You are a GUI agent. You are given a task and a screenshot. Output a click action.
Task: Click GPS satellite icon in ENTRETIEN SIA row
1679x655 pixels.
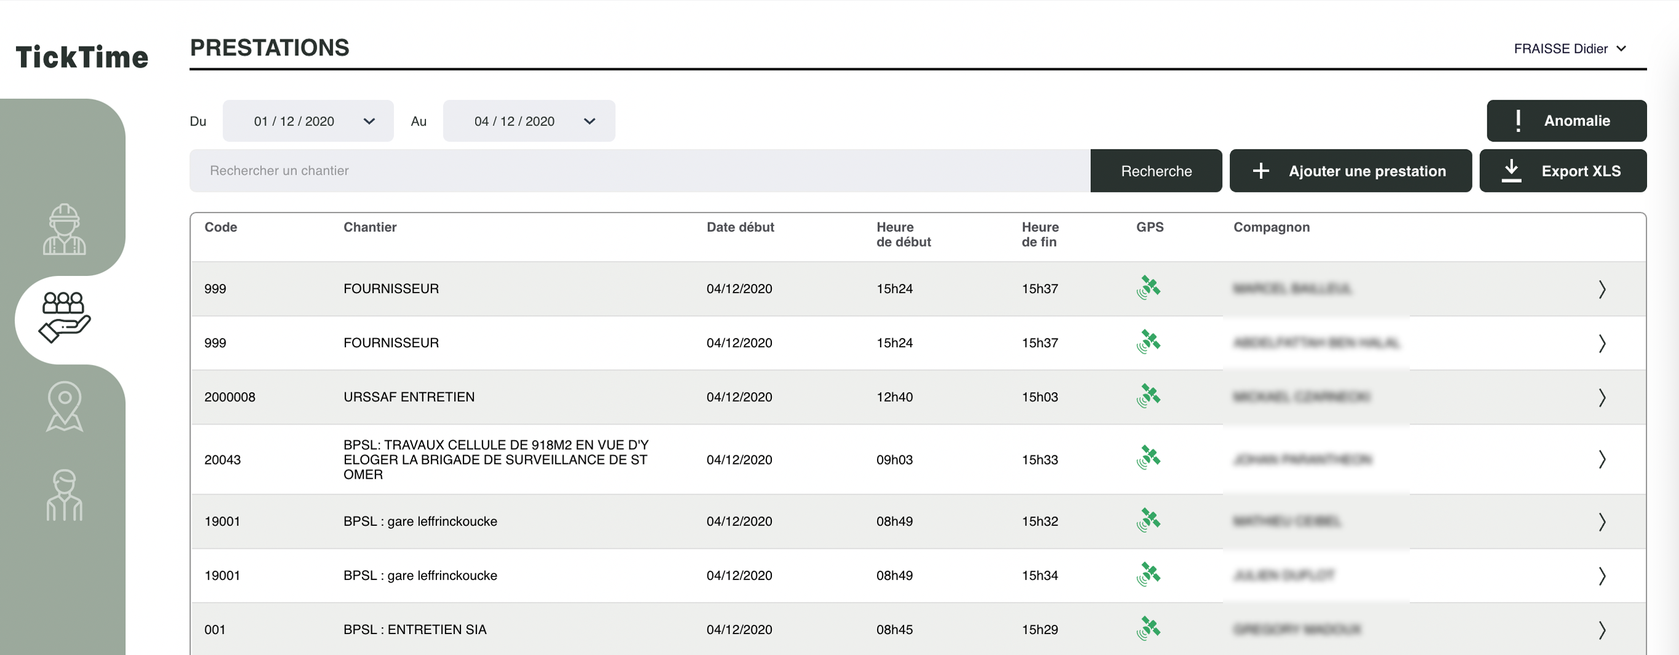[x=1149, y=629]
